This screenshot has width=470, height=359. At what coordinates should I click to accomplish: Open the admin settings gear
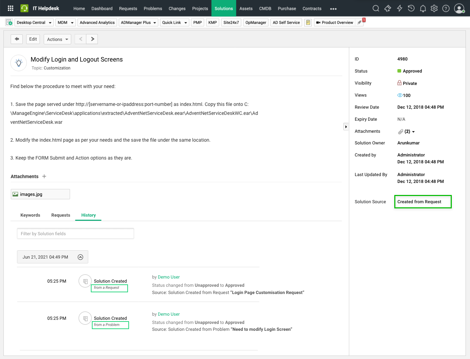pyautogui.click(x=434, y=9)
